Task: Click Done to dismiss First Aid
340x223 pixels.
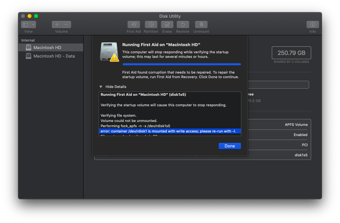Action: pos(230,146)
